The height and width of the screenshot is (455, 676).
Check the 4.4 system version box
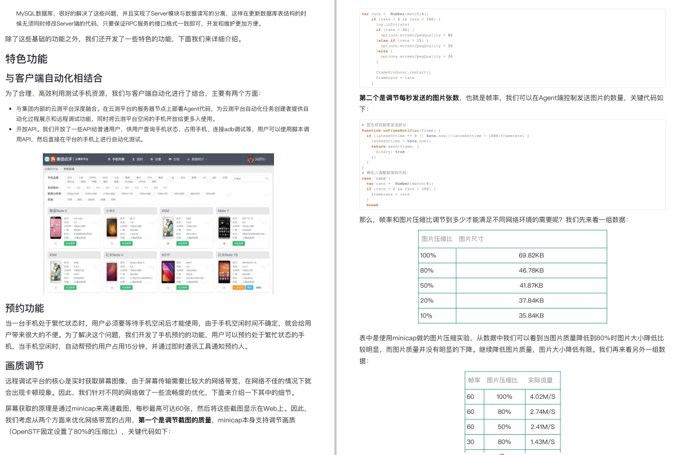pyautogui.click(x=94, y=188)
